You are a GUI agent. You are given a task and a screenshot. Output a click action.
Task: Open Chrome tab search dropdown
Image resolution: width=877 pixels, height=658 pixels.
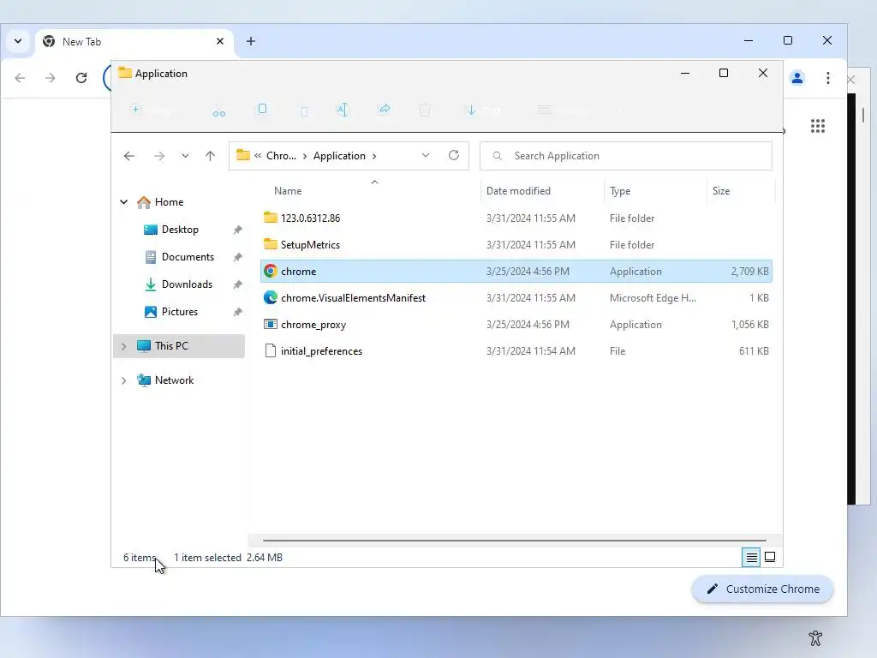pyautogui.click(x=18, y=41)
